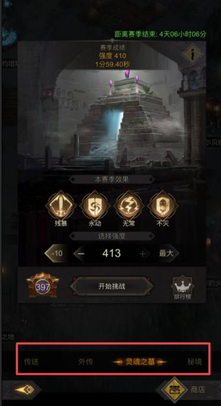Open the 秘境 tab

coord(195,361)
